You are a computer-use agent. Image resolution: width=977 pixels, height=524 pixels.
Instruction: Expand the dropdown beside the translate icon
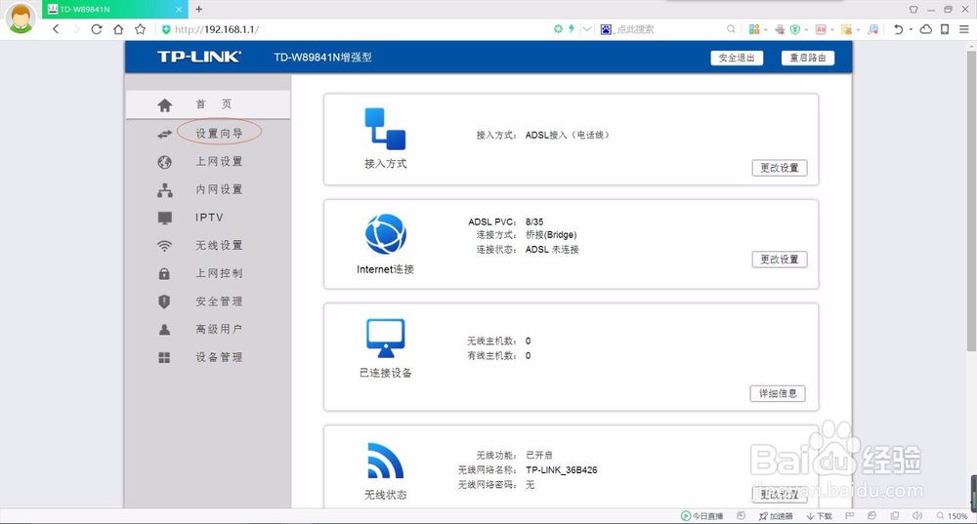831,29
